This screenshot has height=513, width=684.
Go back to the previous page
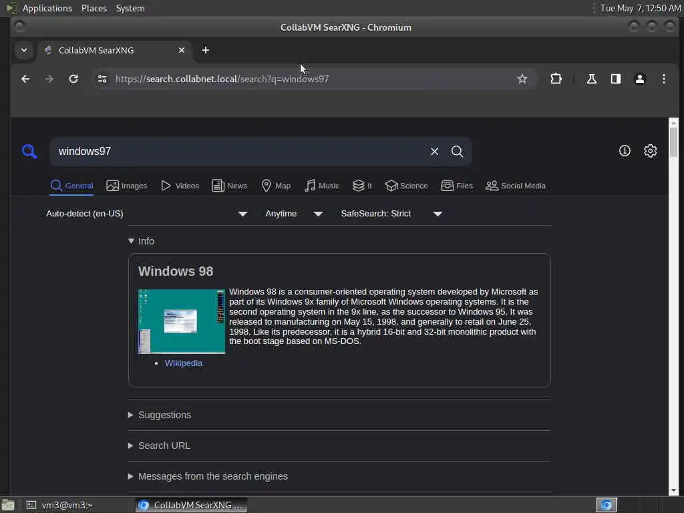coord(25,79)
